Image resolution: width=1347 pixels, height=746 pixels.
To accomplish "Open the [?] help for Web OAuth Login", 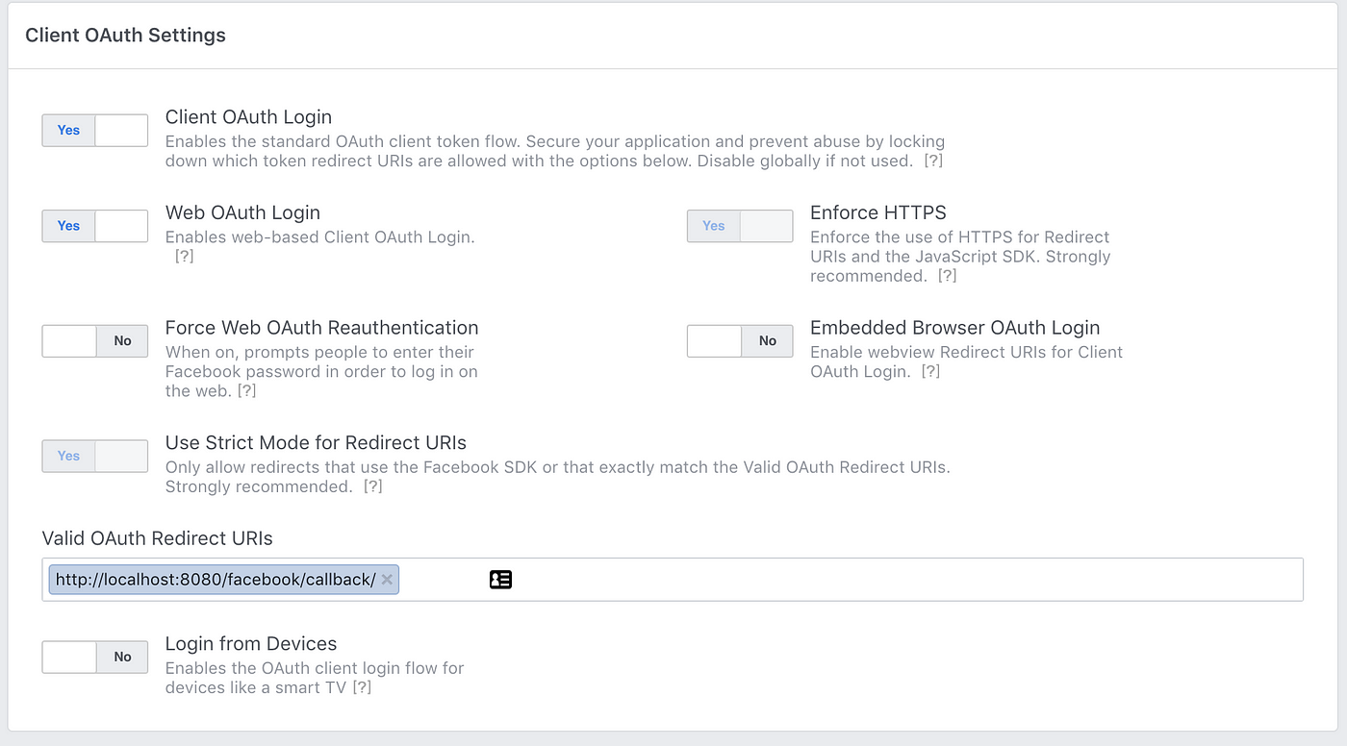I will (x=184, y=257).
